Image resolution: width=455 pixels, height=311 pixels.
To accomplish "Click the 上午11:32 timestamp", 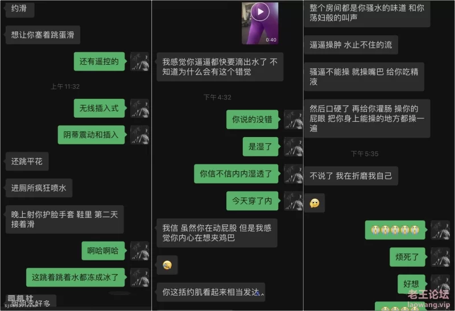I will tap(65, 86).
